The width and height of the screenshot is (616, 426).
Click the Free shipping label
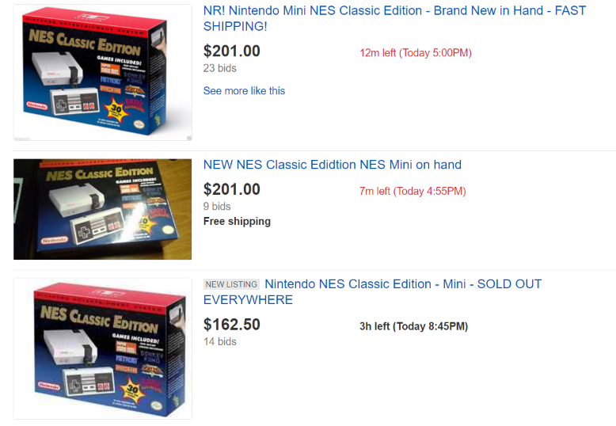click(x=237, y=221)
